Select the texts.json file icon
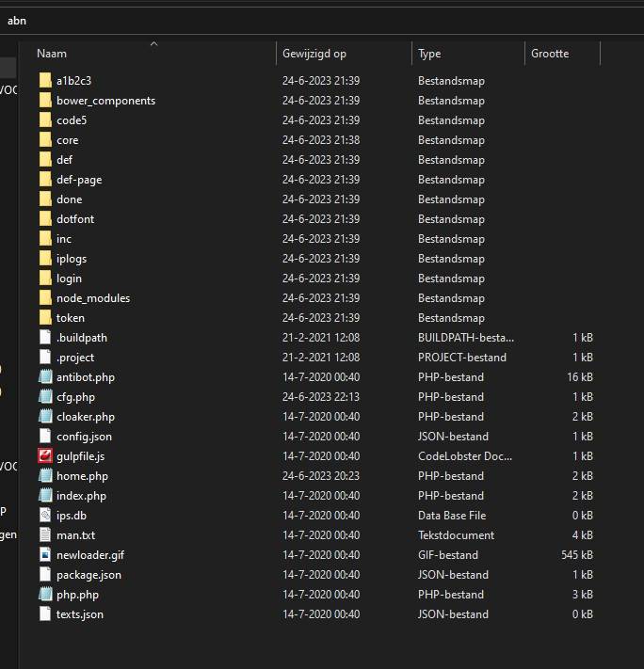This screenshot has height=669, width=644. 45,614
